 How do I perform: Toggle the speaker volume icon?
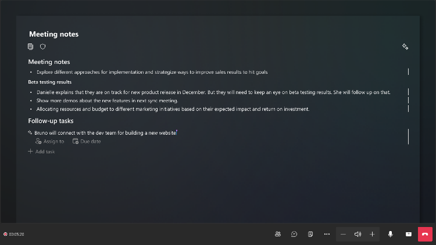point(358,234)
